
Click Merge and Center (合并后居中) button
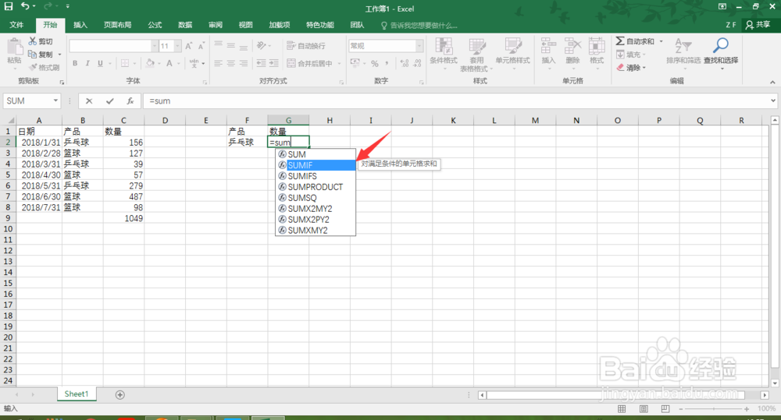coord(310,63)
